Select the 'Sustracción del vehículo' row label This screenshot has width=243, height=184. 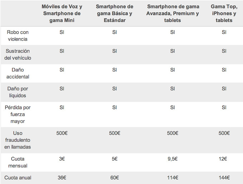click(x=18, y=55)
